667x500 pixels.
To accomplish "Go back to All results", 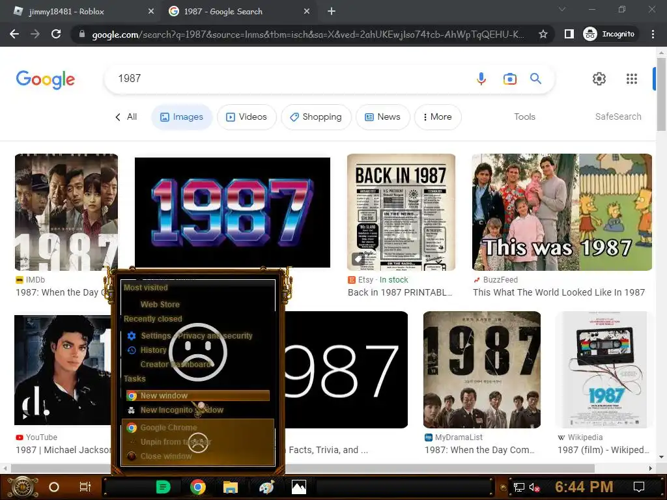I will (126, 117).
